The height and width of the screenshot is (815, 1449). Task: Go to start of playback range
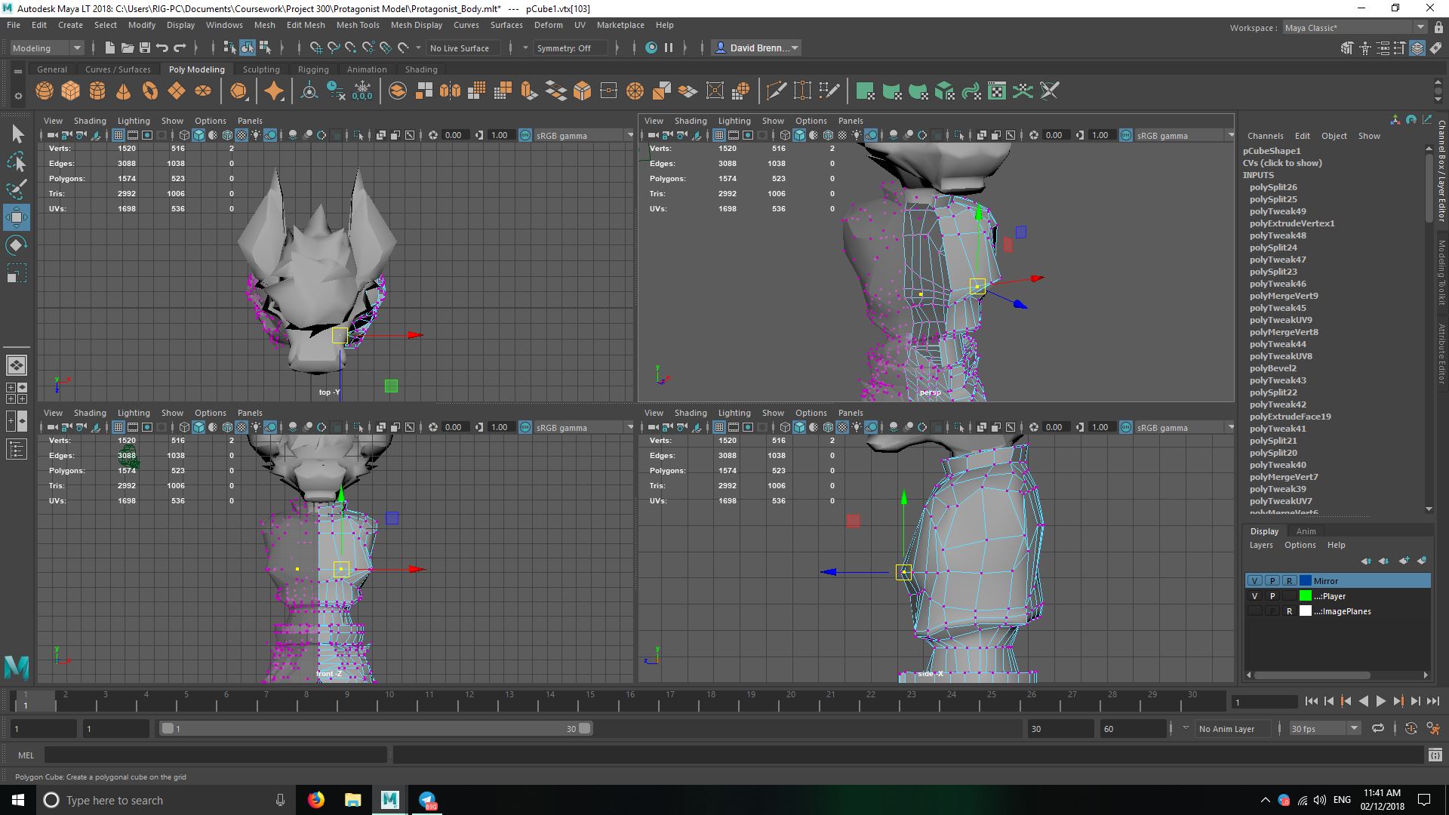tap(1311, 701)
